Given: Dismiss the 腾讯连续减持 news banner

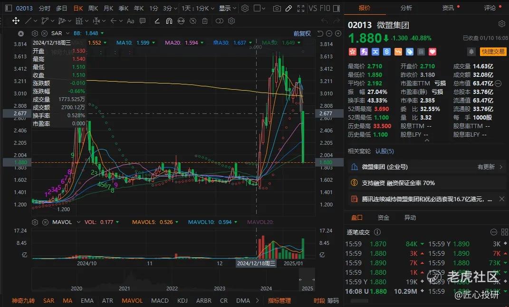Looking at the screenshot, I should [x=502, y=199].
